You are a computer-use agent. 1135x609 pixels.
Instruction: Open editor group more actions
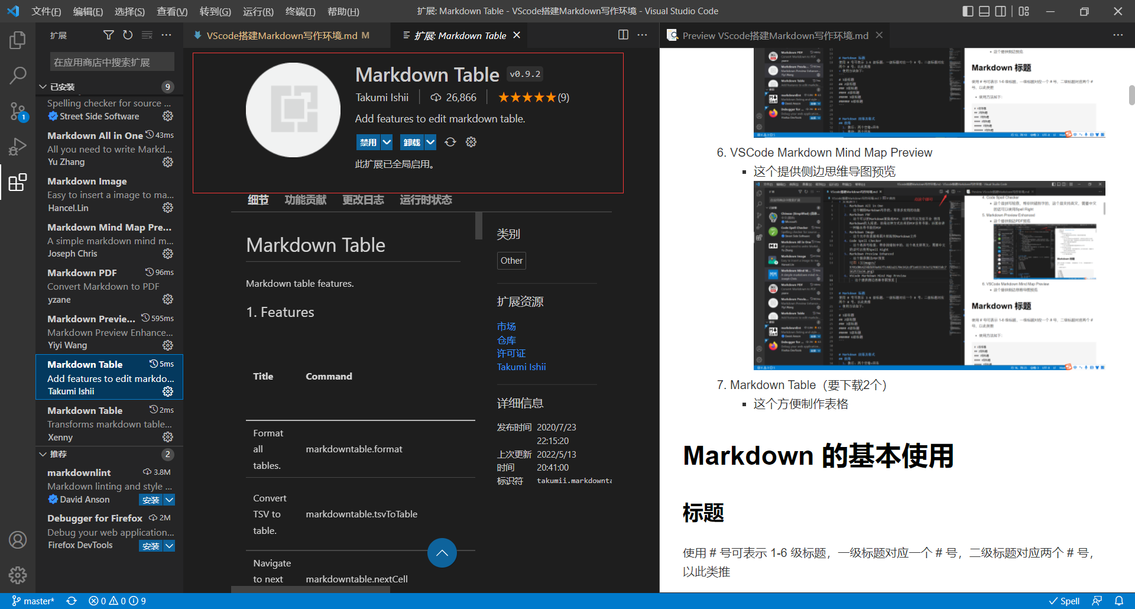pos(643,35)
